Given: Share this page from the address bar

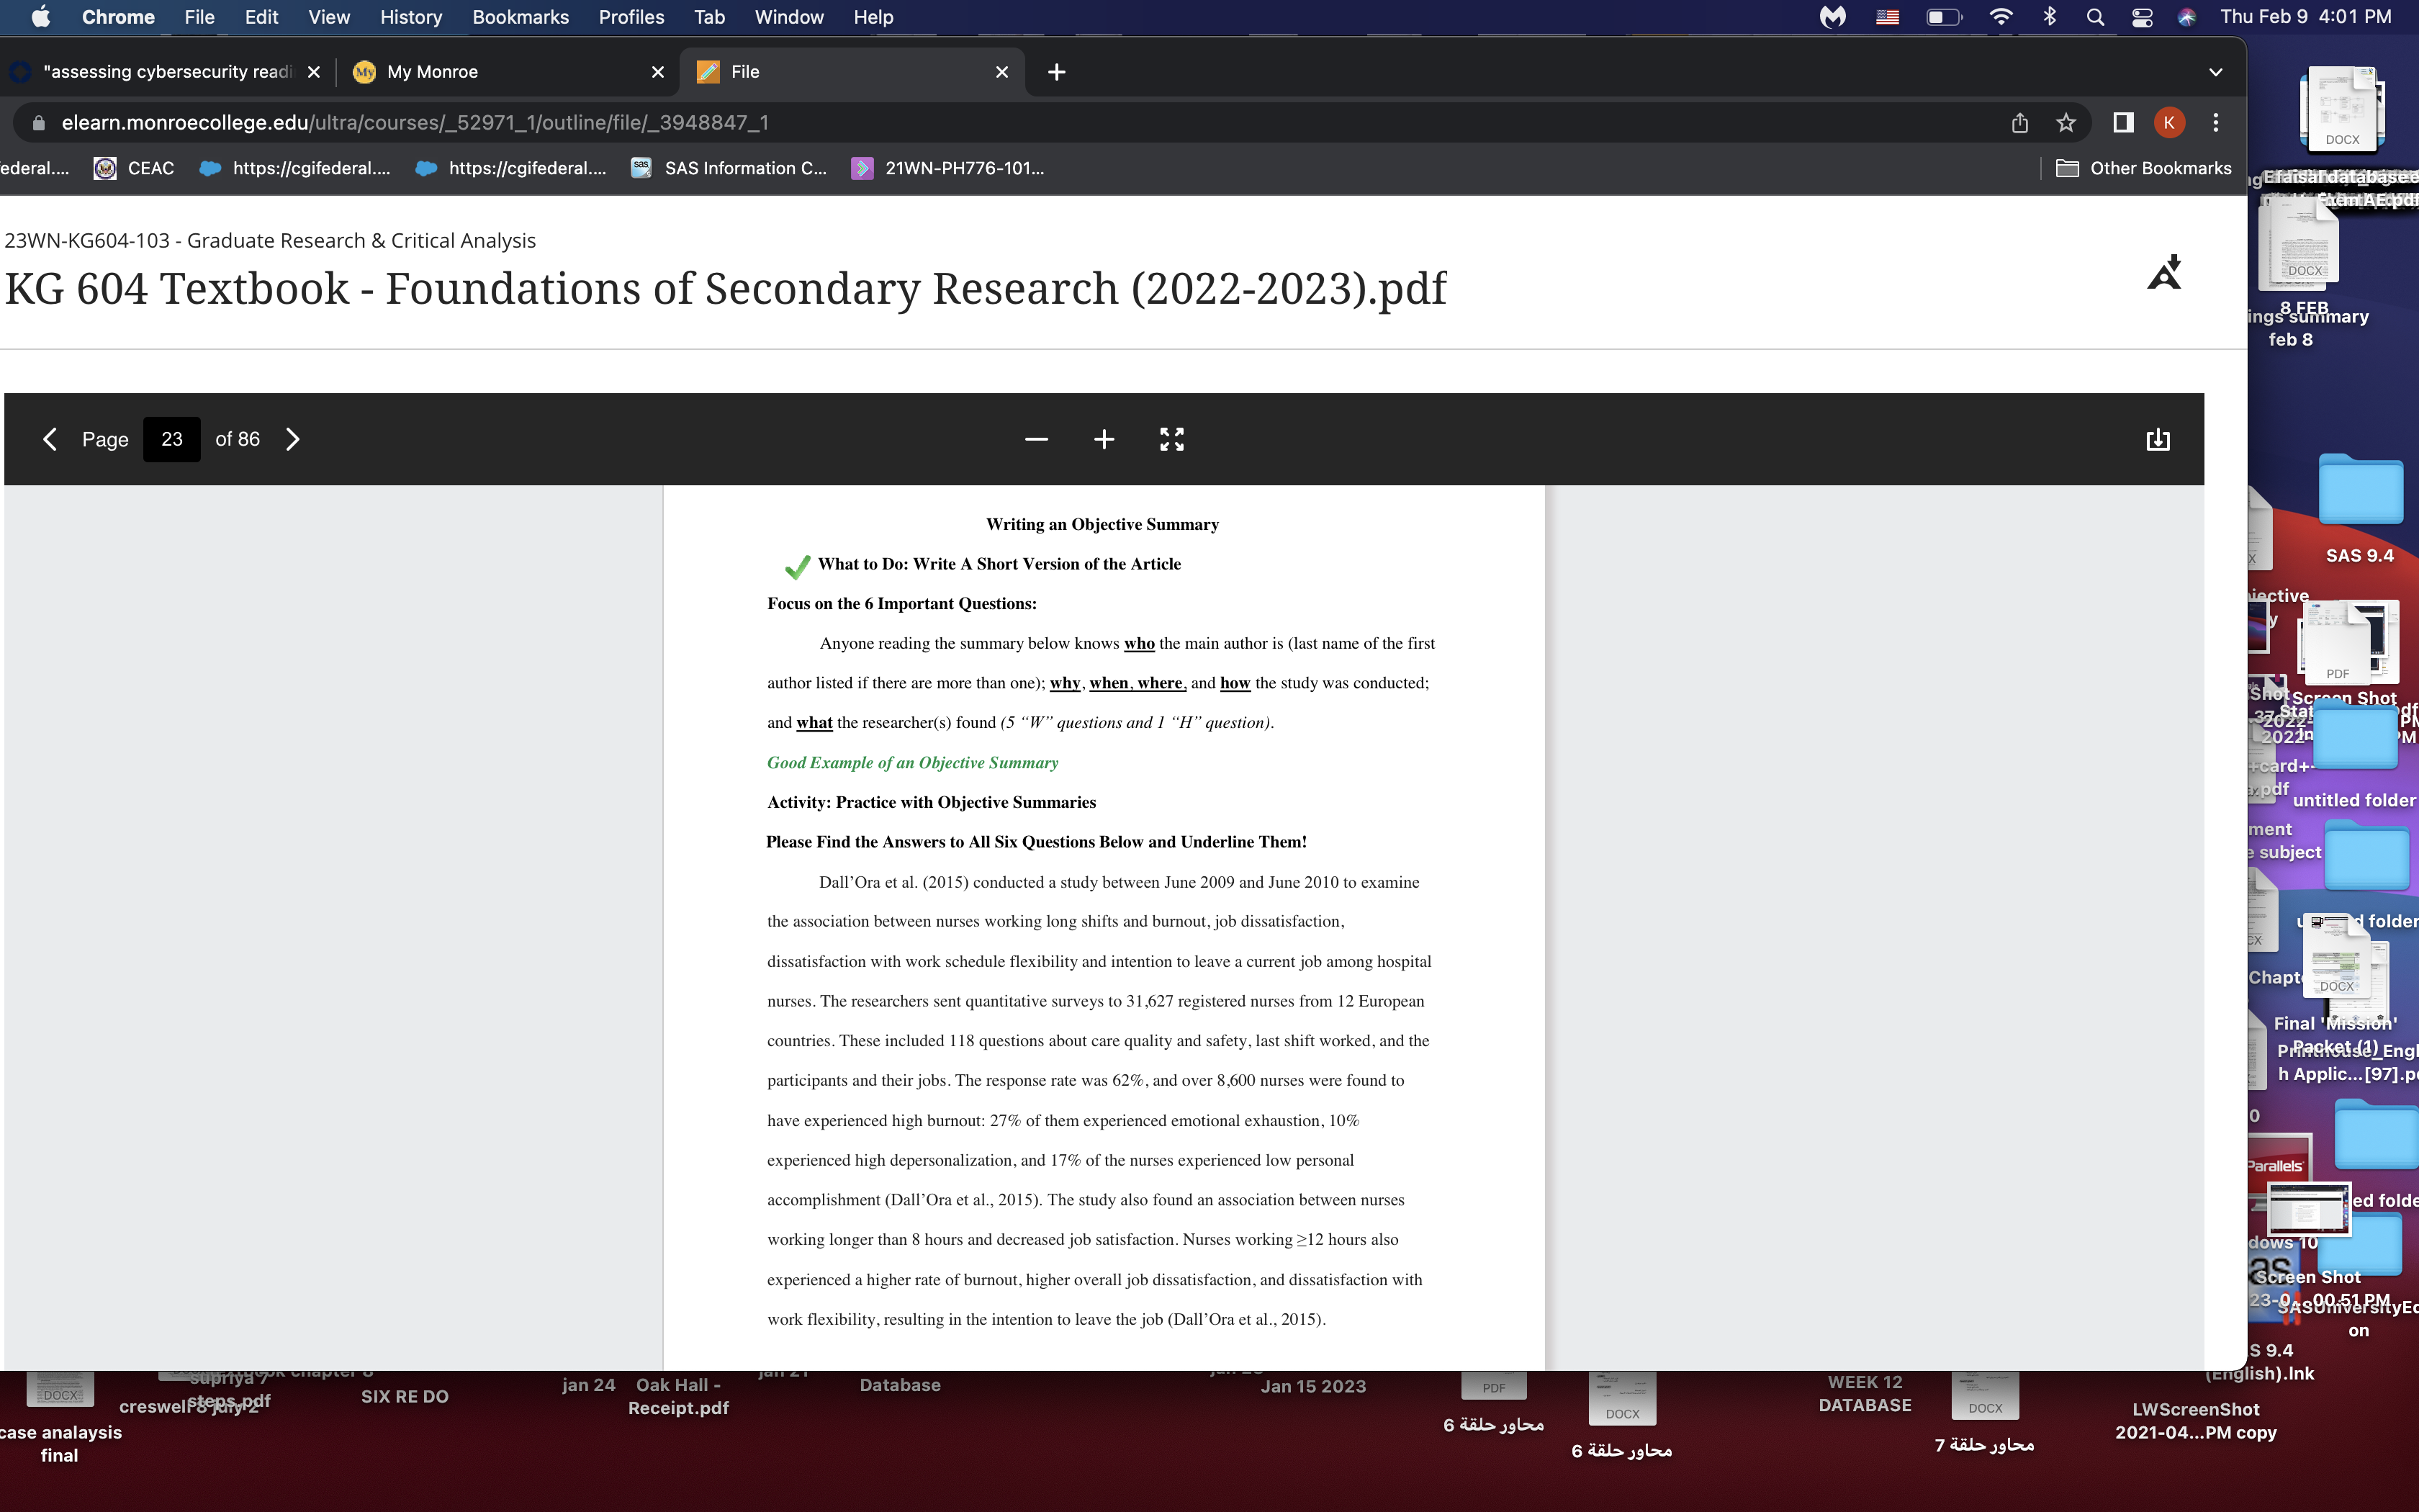Looking at the screenshot, I should point(2020,122).
